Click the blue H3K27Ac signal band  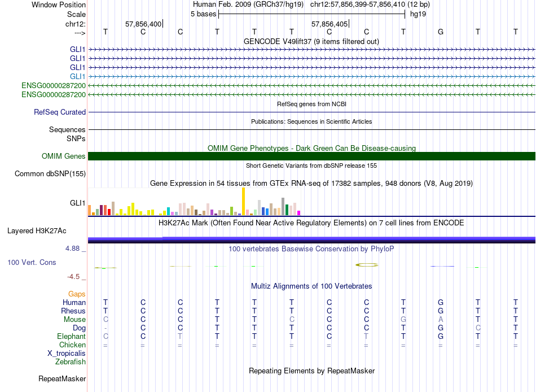(312, 239)
